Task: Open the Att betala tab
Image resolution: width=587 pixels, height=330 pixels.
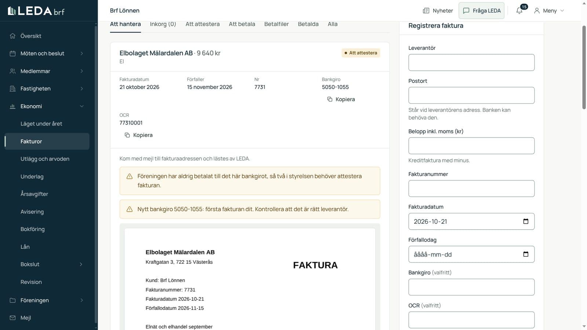Action: tap(242, 24)
